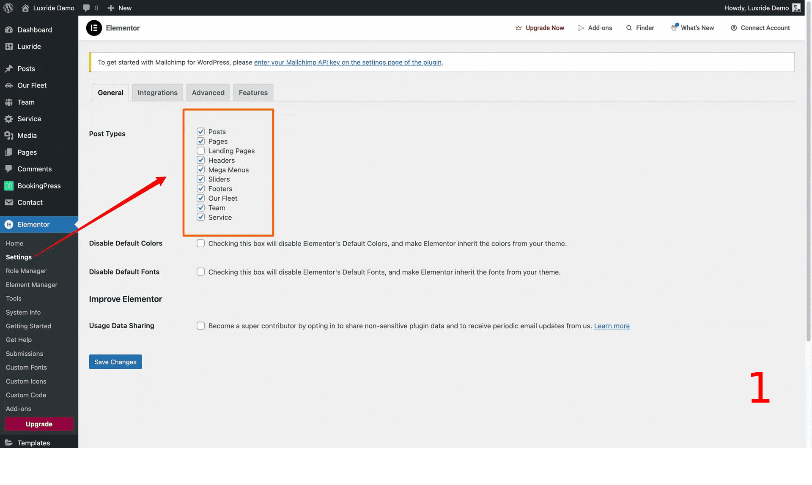Uncheck the Posts post type checkbox
The height and width of the screenshot is (485, 812).
(x=201, y=132)
